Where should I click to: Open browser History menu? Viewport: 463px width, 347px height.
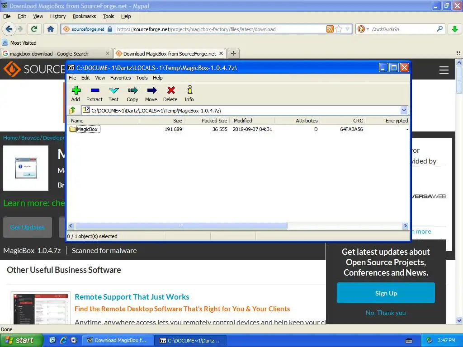pos(58,16)
